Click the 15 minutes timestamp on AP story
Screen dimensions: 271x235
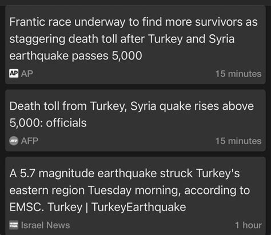point(238,74)
